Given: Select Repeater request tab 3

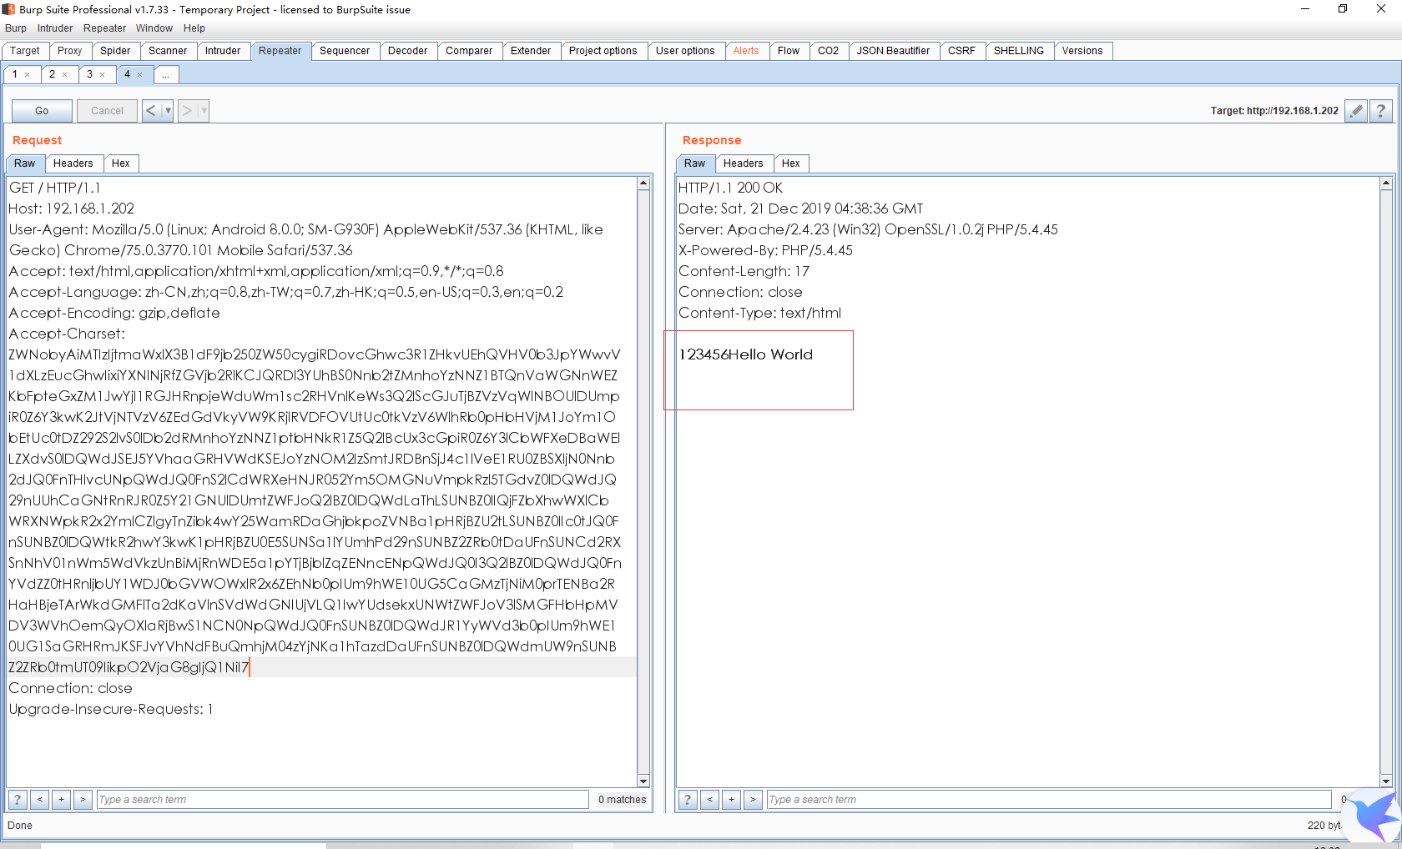Looking at the screenshot, I should pos(90,74).
